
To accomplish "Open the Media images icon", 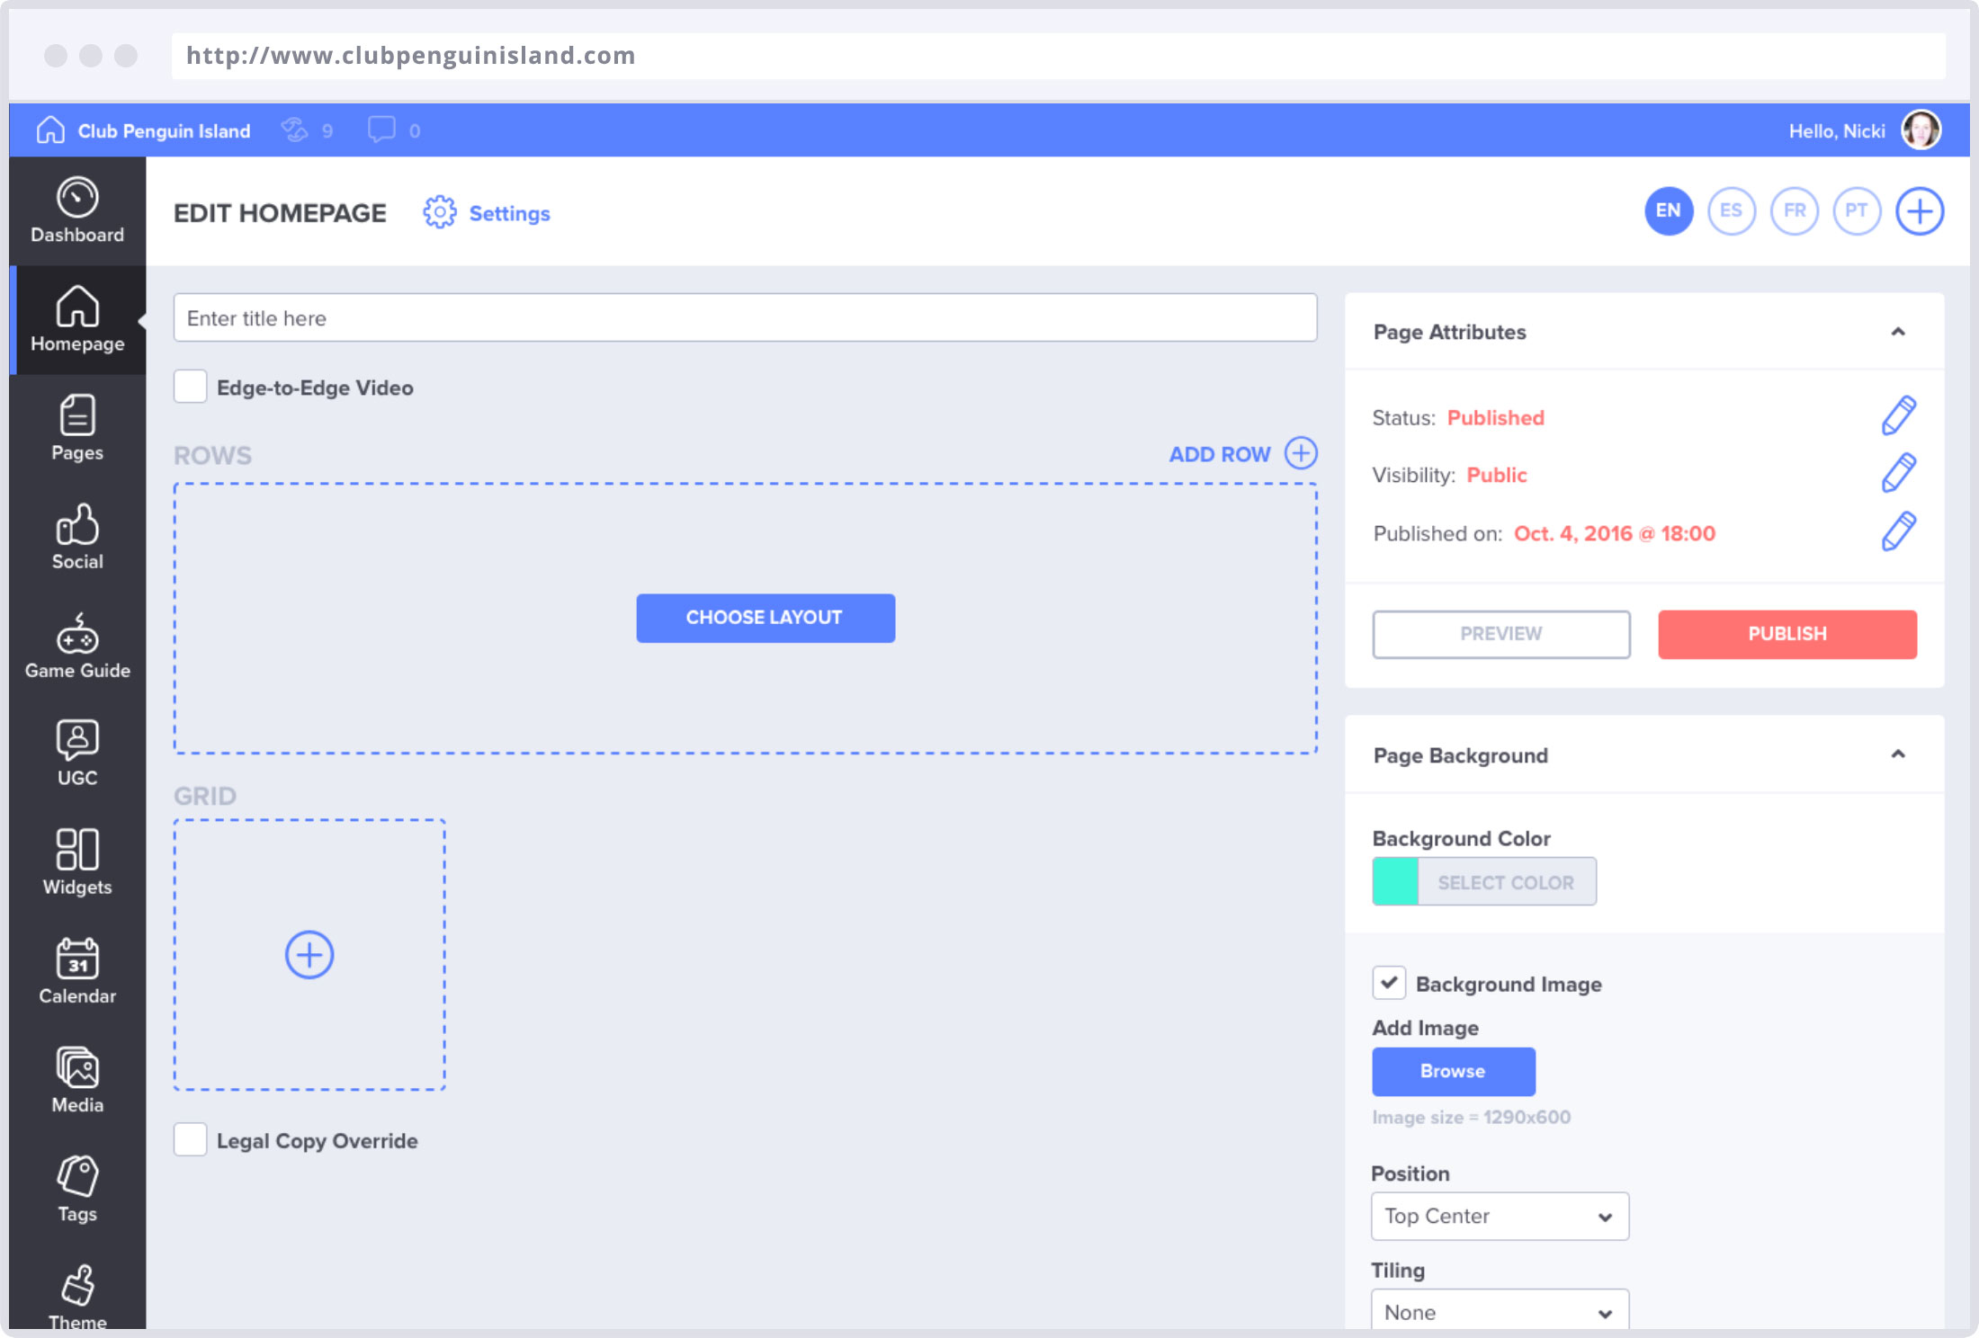I will (77, 1067).
